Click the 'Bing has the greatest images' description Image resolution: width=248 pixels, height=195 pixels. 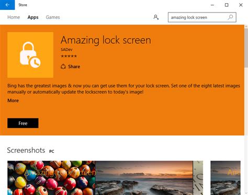point(123,89)
